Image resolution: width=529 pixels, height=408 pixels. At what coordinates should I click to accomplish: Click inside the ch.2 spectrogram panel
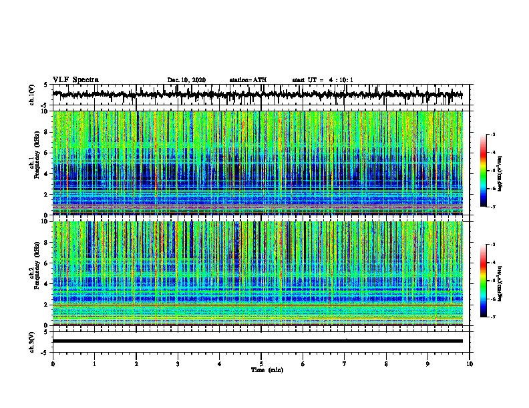(257, 273)
